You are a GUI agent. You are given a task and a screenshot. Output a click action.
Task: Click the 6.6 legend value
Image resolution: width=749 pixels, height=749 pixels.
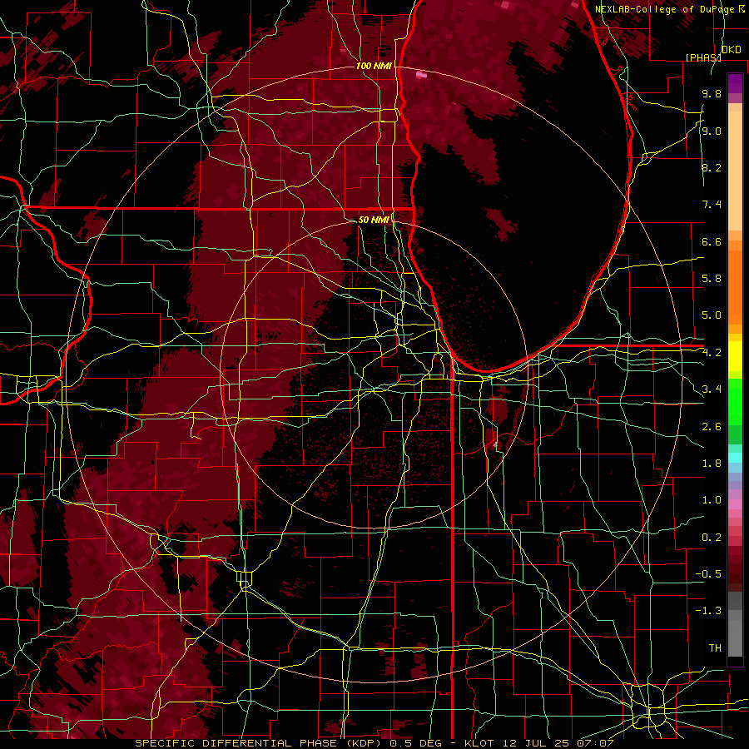(712, 241)
